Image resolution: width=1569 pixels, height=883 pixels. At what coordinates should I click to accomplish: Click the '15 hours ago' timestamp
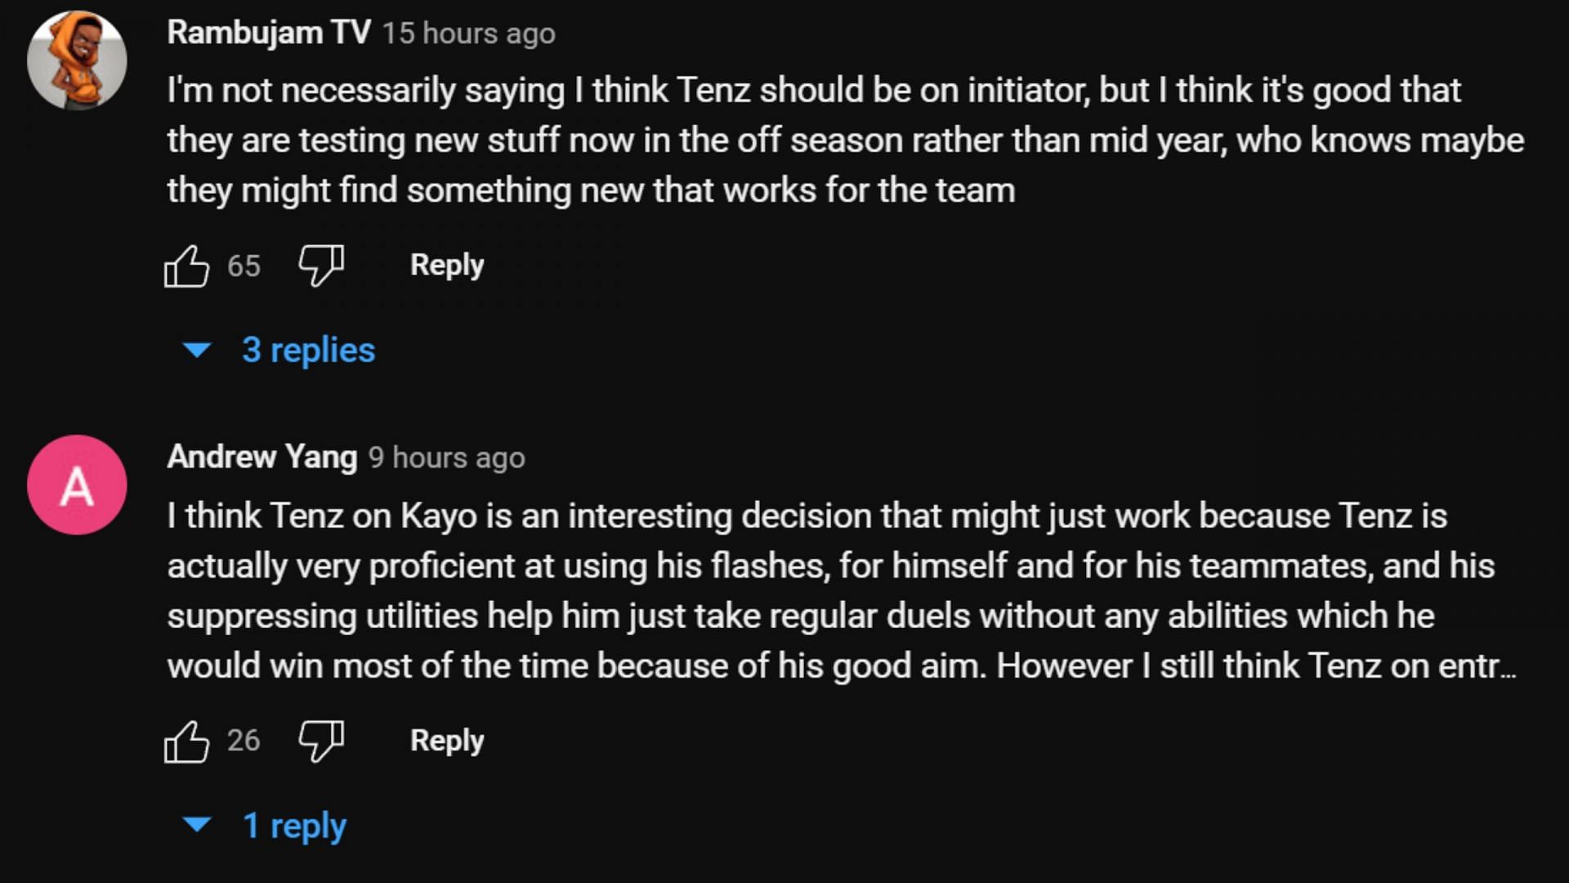pyautogui.click(x=468, y=34)
